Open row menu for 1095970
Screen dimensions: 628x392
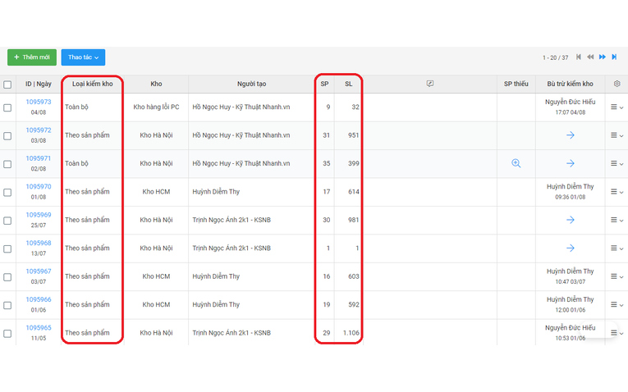coord(617,192)
